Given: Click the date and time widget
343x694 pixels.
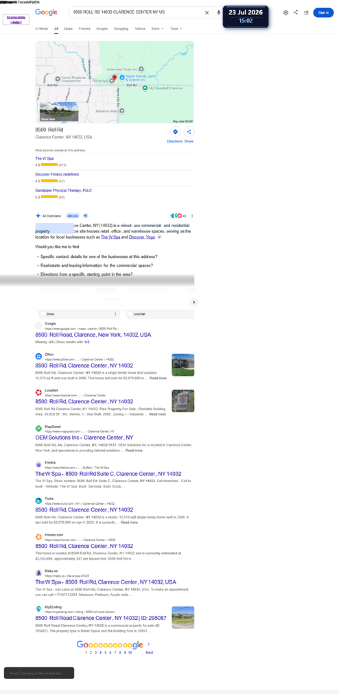Looking at the screenshot, I should (x=246, y=17).
